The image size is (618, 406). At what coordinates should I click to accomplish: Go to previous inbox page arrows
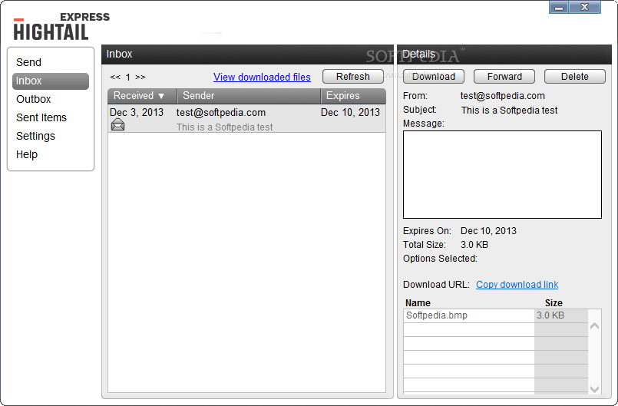(115, 77)
